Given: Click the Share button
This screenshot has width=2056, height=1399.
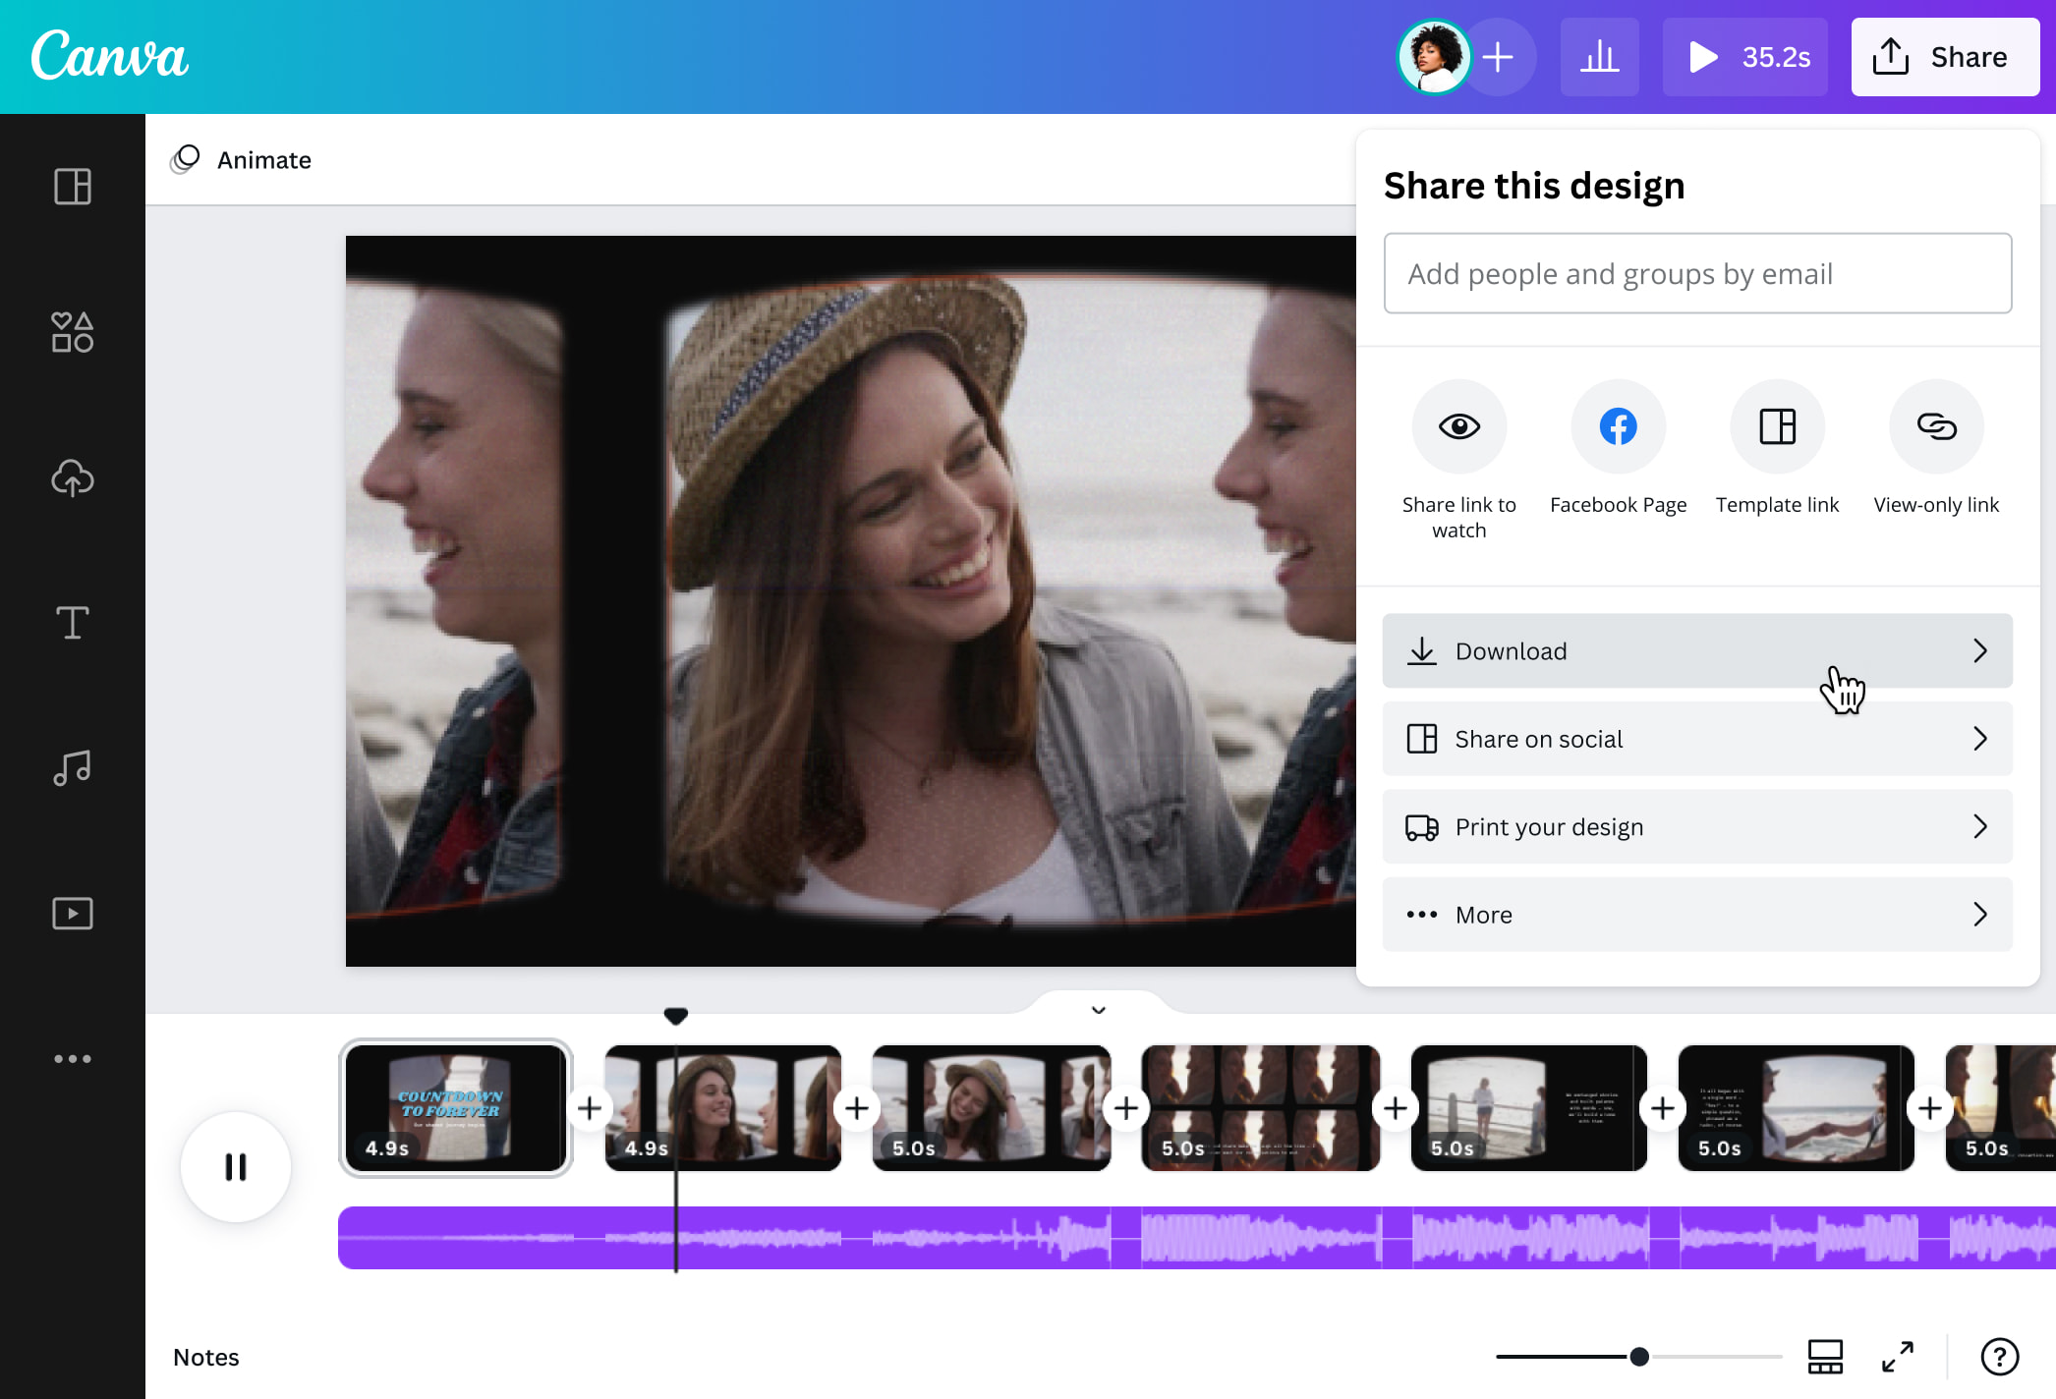Looking at the screenshot, I should [1944, 57].
